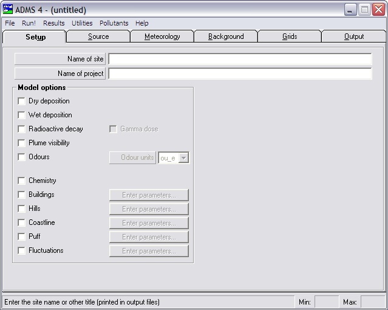Click the ADMS 4 application icon in title bar
This screenshot has width=388, height=310.
click(8, 9)
